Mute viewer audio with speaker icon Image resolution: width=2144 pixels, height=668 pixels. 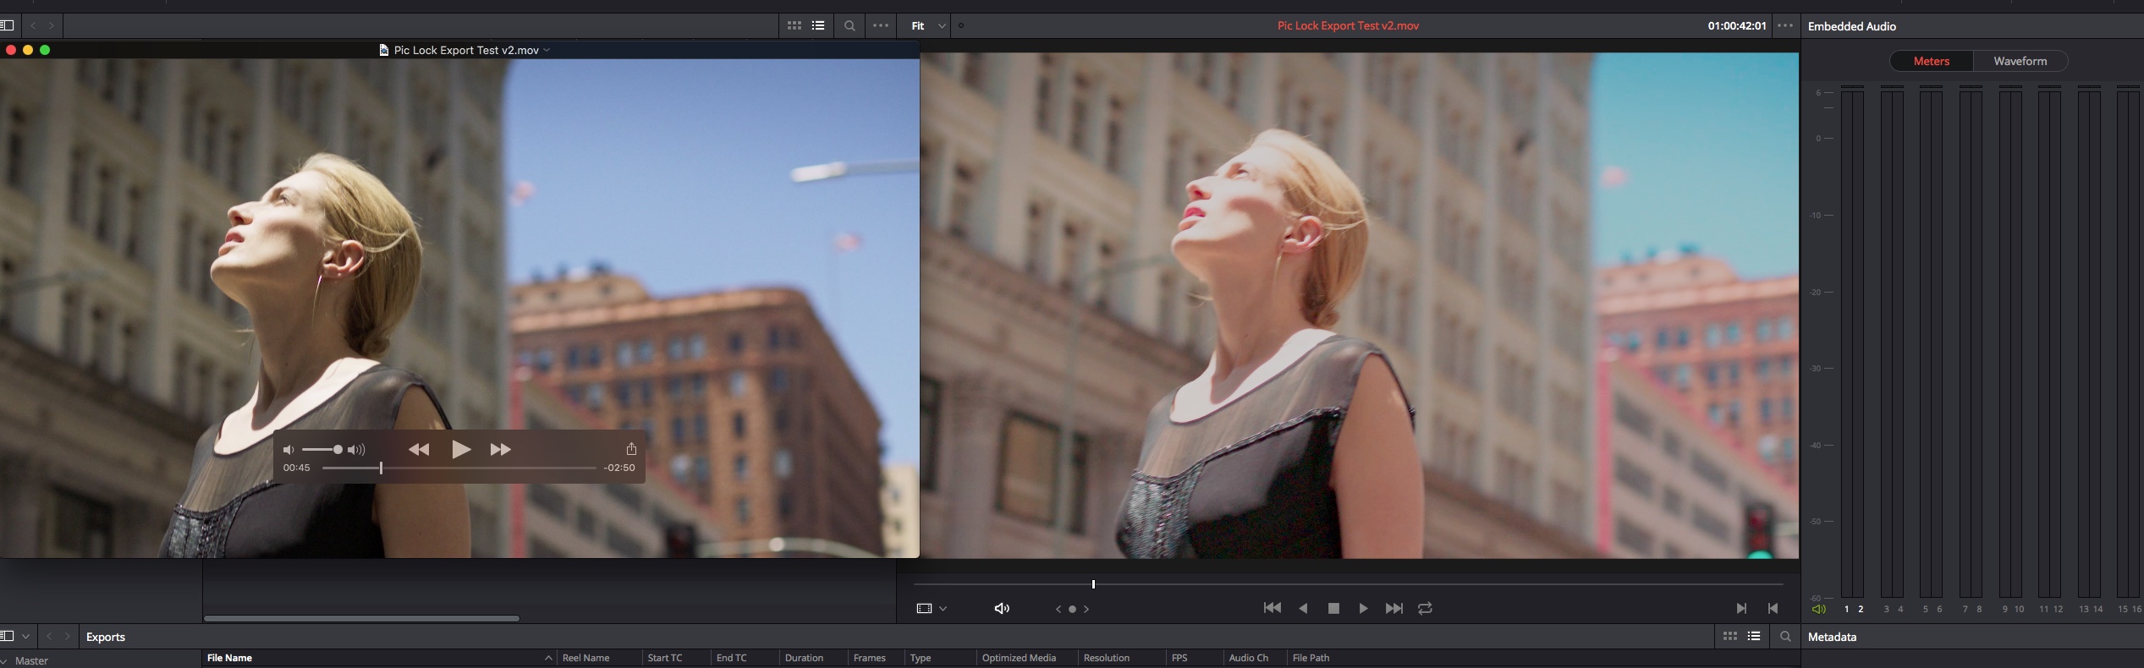[x=1002, y=609]
